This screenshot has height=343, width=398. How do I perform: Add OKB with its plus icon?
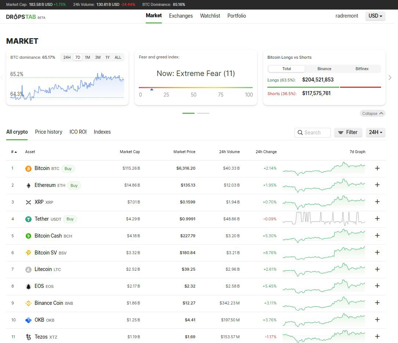coord(377,319)
